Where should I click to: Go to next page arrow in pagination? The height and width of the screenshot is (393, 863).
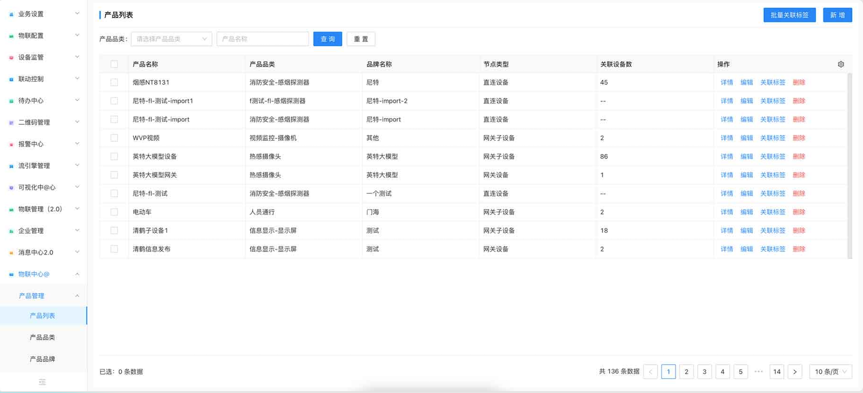[x=795, y=372]
